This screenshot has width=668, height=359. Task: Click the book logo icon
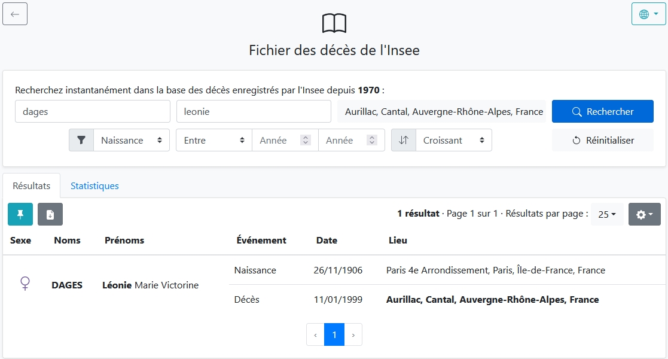(x=334, y=23)
